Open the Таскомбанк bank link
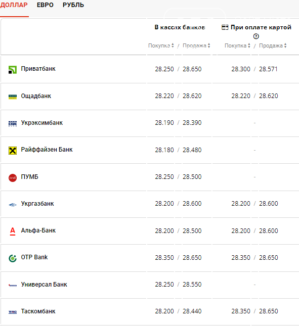 click(x=38, y=311)
